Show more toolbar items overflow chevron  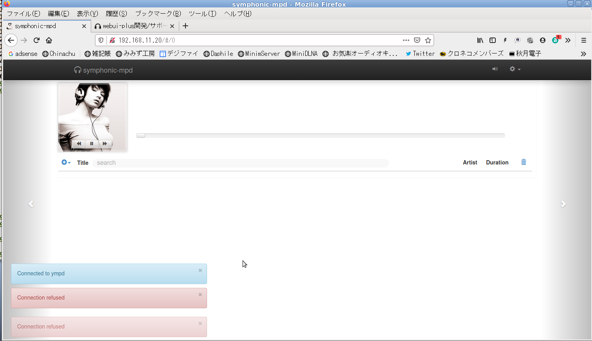[x=568, y=40]
